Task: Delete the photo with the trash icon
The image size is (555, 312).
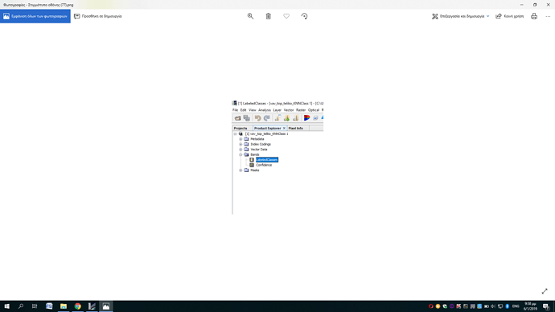Action: click(x=269, y=16)
